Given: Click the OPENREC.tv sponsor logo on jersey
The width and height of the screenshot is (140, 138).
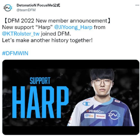Looking at the screenshot, I should point(95,111).
